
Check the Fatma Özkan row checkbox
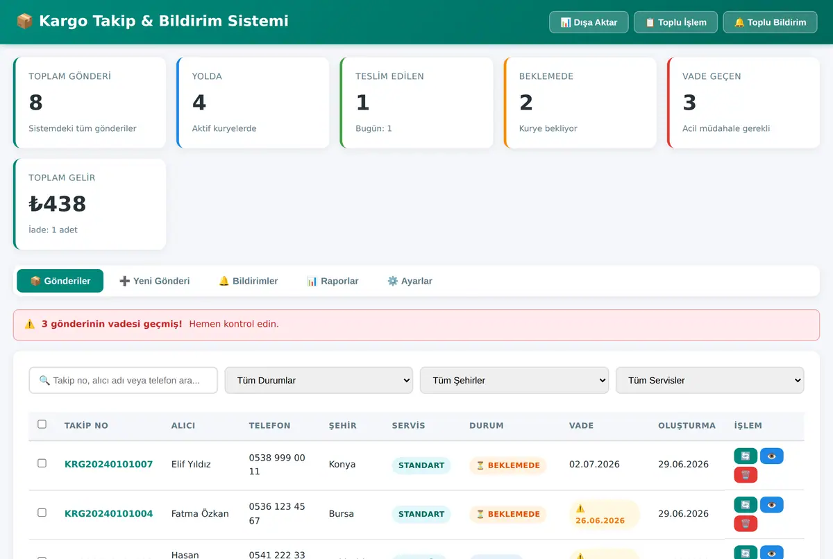point(42,513)
